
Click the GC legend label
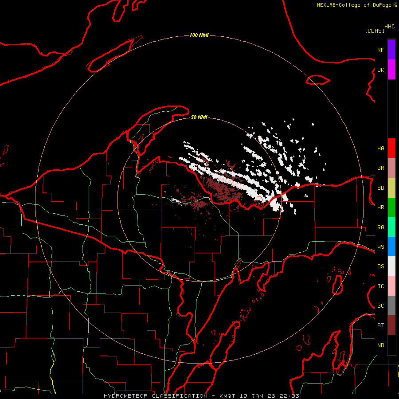[x=380, y=306]
